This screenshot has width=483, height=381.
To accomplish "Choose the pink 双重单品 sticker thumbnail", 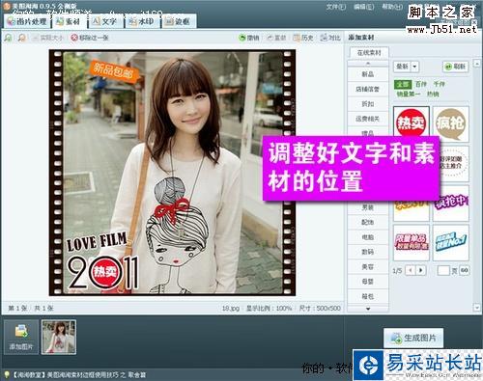I will click(x=412, y=243).
